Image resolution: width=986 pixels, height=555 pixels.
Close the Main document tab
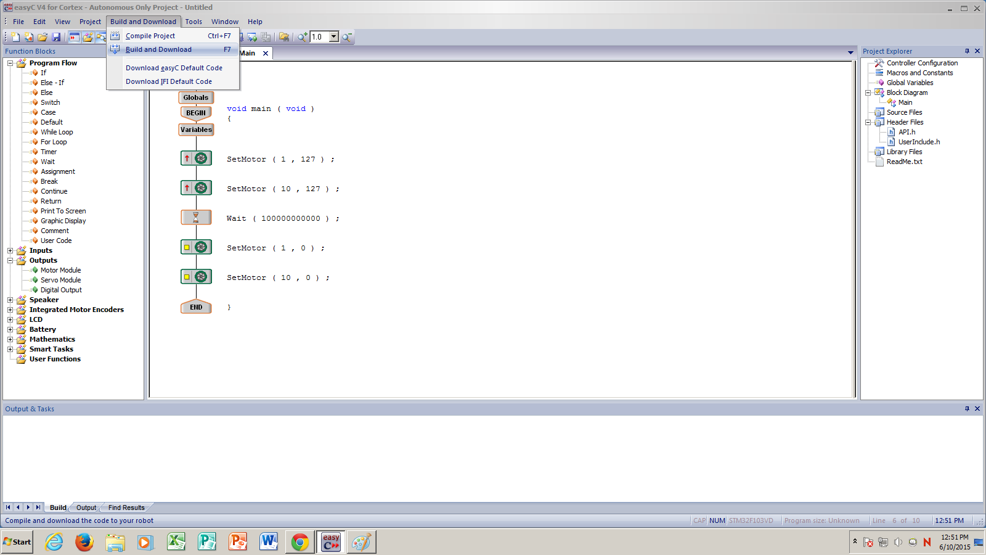(266, 53)
